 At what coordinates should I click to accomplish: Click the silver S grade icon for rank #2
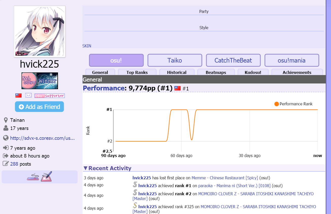tap(135, 193)
